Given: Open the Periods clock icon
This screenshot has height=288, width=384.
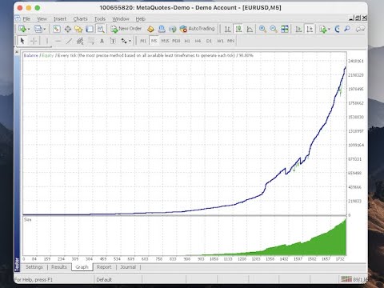Looking at the screenshot, I should coord(337,29).
